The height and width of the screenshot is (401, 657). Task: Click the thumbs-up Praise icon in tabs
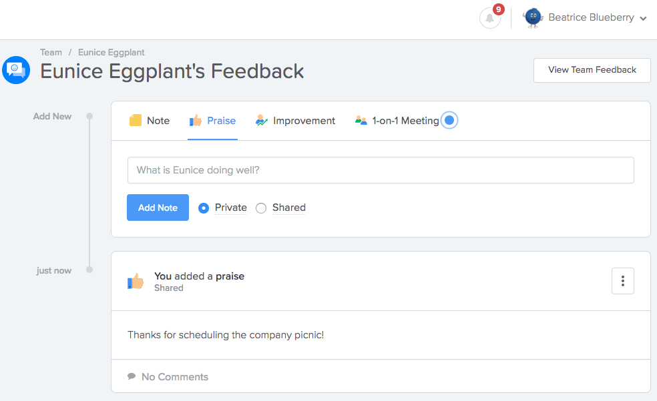pos(195,121)
